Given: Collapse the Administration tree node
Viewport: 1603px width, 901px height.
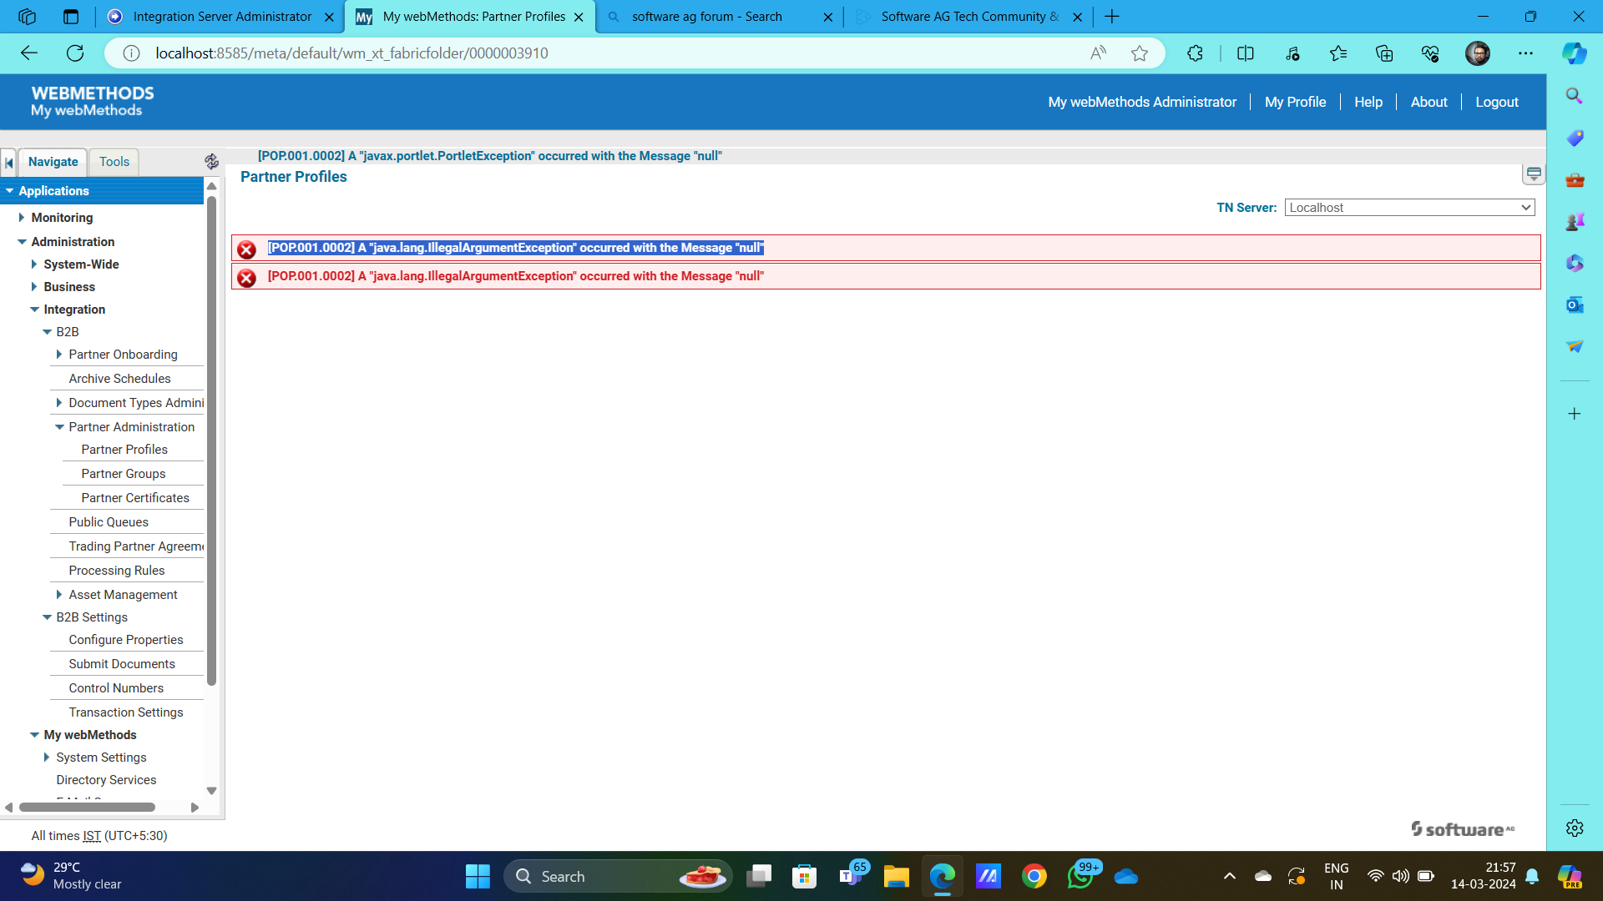Looking at the screenshot, I should 22,242.
